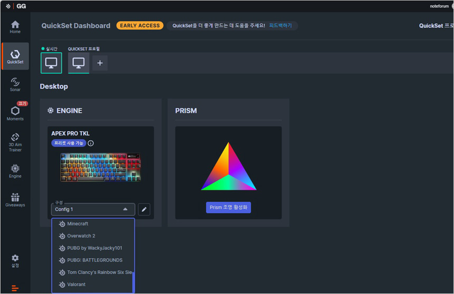
Task: Click the Desktop profile heading
Action: click(x=54, y=86)
